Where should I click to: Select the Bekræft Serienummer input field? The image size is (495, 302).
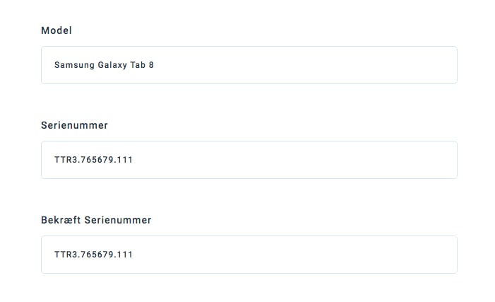click(249, 255)
